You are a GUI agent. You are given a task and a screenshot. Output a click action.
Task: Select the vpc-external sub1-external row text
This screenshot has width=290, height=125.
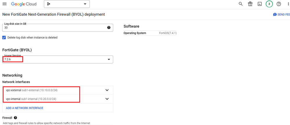tap(32, 90)
